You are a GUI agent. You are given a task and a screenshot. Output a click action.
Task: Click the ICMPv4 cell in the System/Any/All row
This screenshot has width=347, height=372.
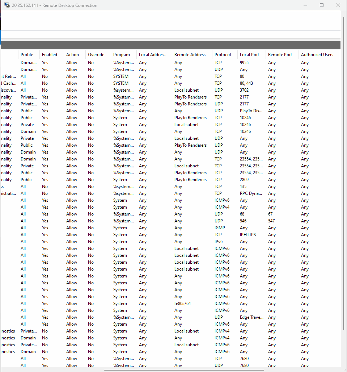pos(222,207)
